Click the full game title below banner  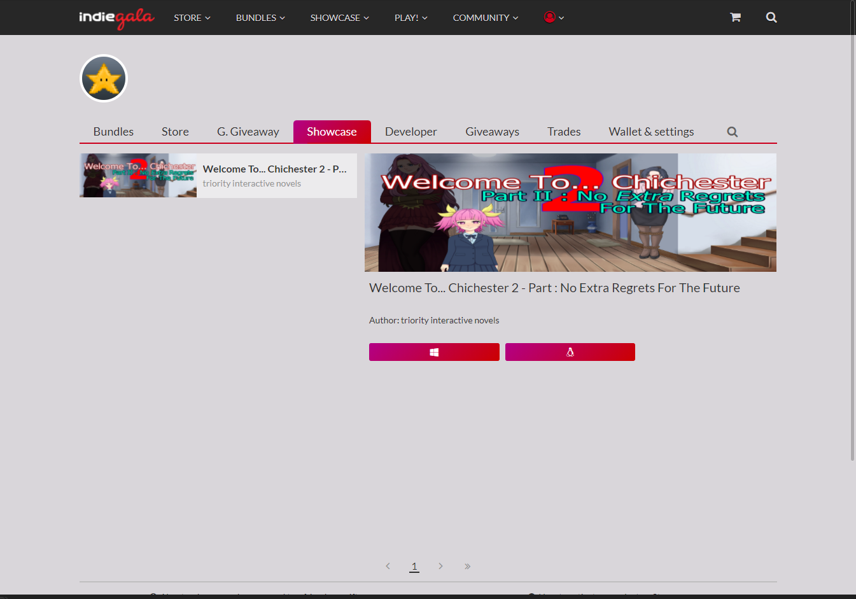(x=554, y=288)
